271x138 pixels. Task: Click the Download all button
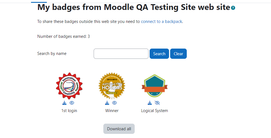pos(119,129)
